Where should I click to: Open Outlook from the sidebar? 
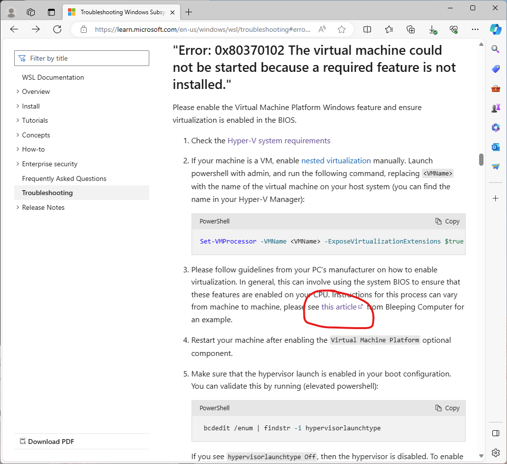pyautogui.click(x=495, y=147)
